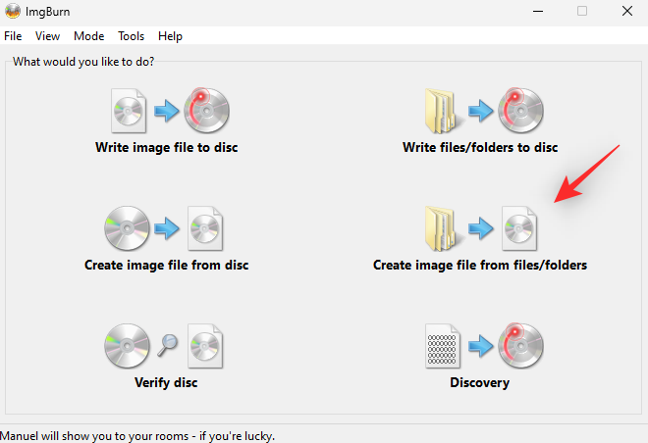Click the dotted page icon in Discovery
Screen dimensions: 648x443
tap(442, 346)
